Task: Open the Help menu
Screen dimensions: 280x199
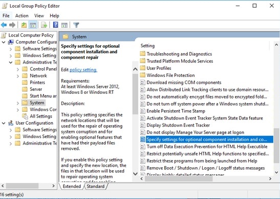Action: point(54,16)
